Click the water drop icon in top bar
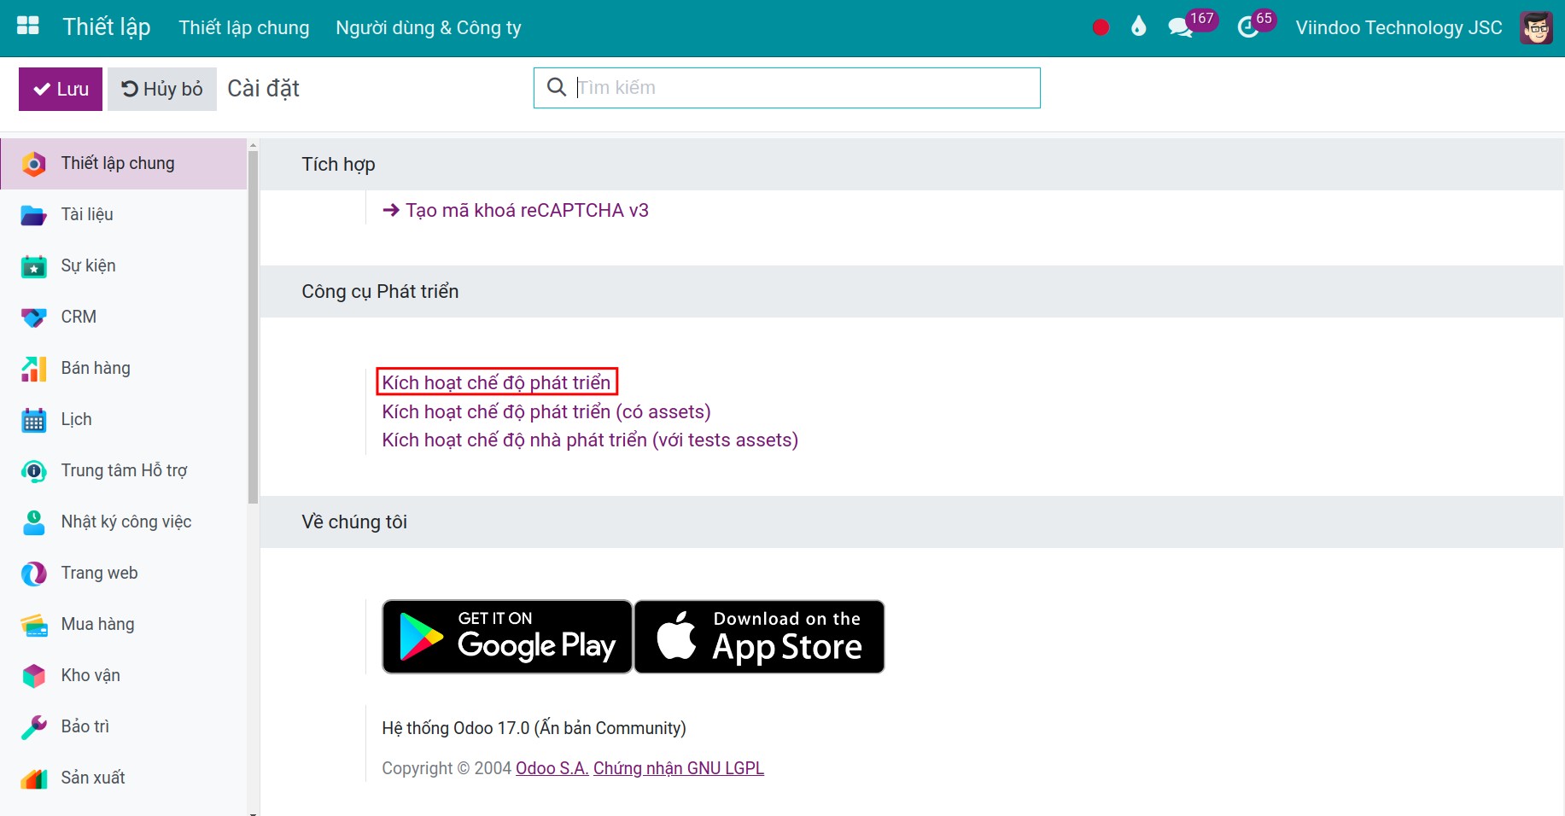1565x816 pixels. [1138, 26]
